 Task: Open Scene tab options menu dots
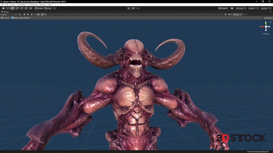point(271,12)
